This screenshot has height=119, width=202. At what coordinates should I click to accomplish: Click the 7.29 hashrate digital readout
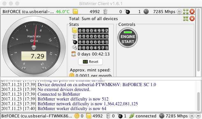pyautogui.click(x=34, y=56)
